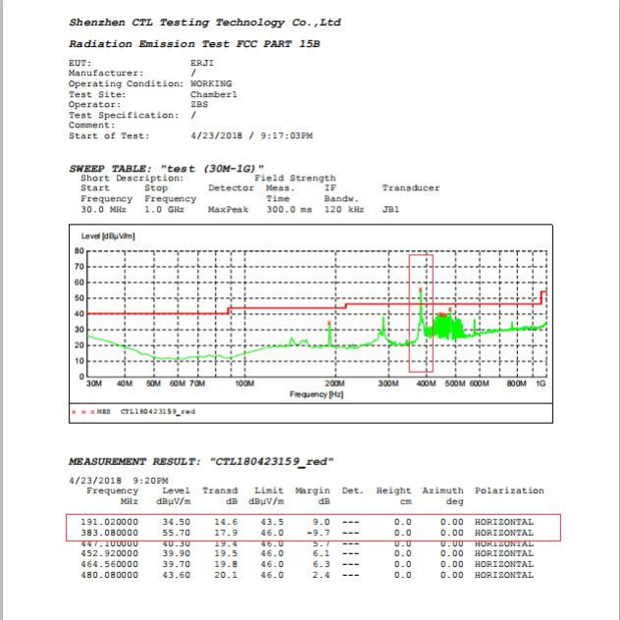Select the Test Site value 'Chamber1'

point(214,94)
